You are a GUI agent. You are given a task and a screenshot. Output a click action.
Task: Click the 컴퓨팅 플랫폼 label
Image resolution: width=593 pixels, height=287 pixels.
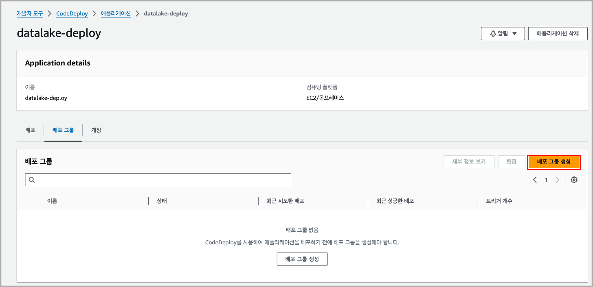point(322,87)
